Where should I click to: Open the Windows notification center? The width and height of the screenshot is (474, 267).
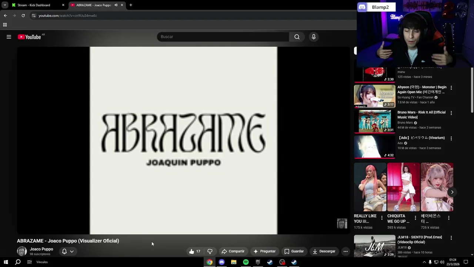(x=466, y=262)
